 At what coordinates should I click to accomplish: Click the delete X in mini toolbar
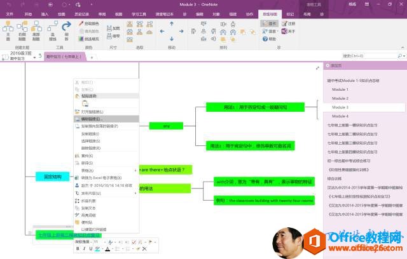(x=144, y=249)
